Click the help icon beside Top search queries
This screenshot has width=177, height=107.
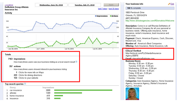[x=25, y=84]
